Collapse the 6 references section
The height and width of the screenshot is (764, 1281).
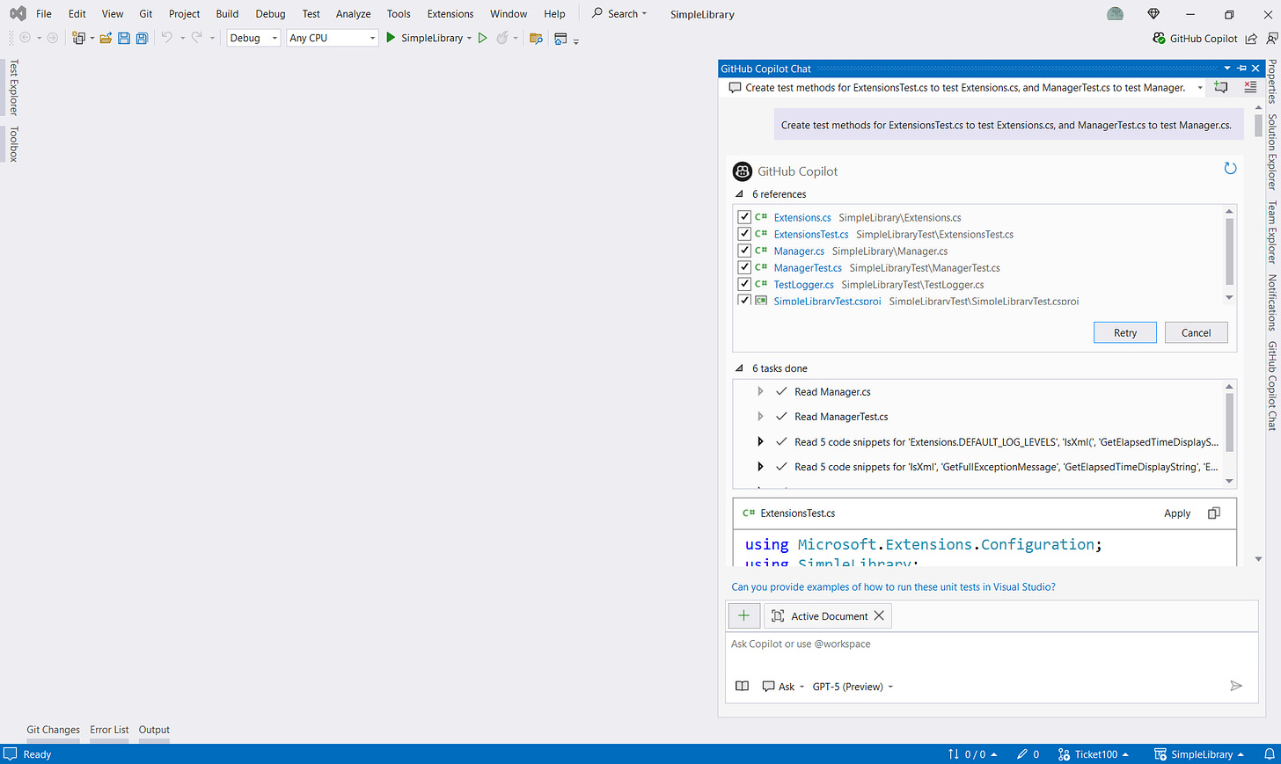[x=739, y=194]
